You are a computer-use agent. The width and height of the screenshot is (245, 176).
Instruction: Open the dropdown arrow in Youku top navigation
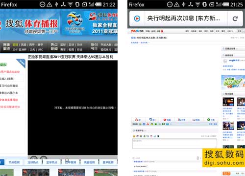tap(232, 31)
